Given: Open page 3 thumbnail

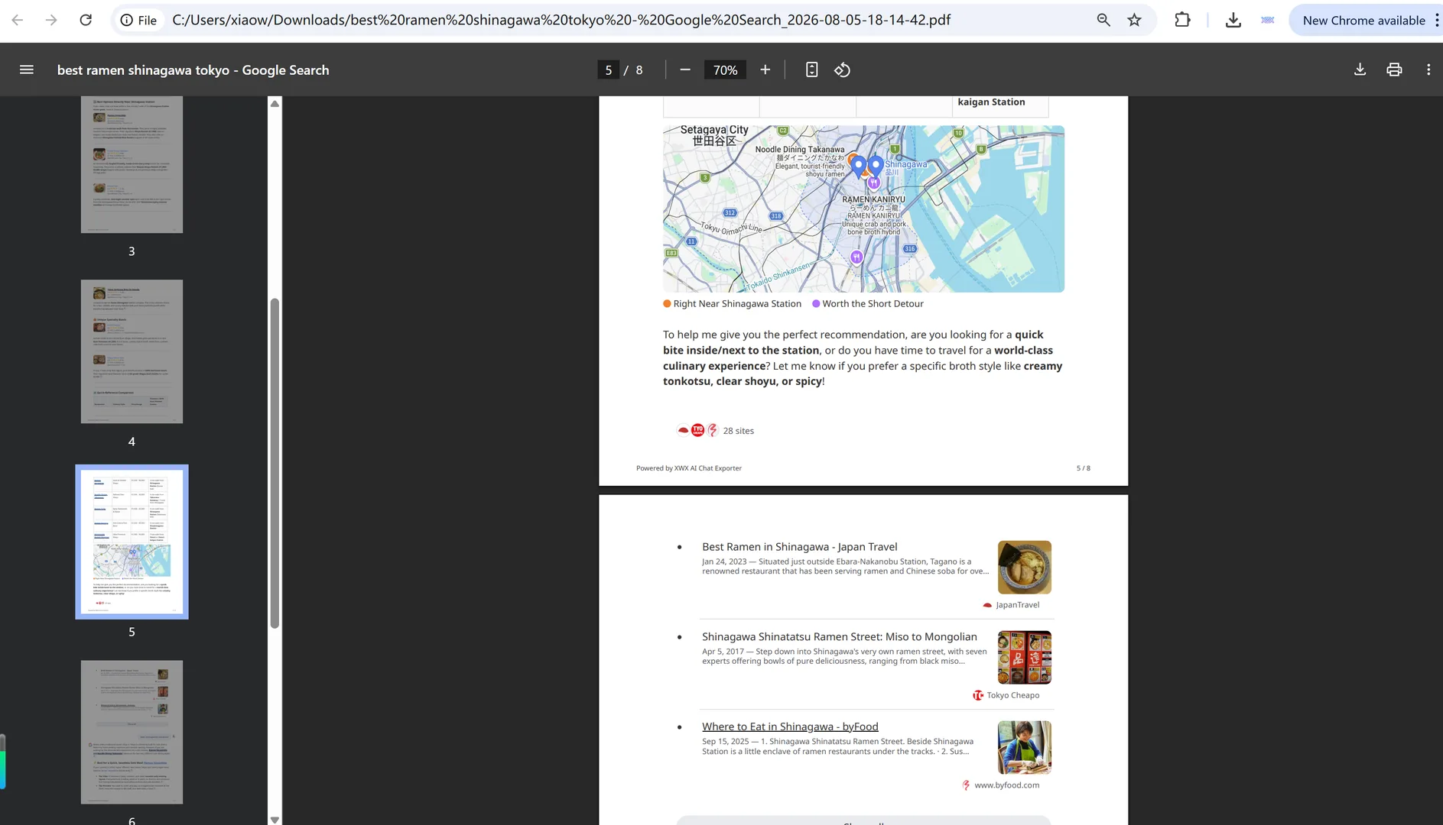Looking at the screenshot, I should pos(132,164).
